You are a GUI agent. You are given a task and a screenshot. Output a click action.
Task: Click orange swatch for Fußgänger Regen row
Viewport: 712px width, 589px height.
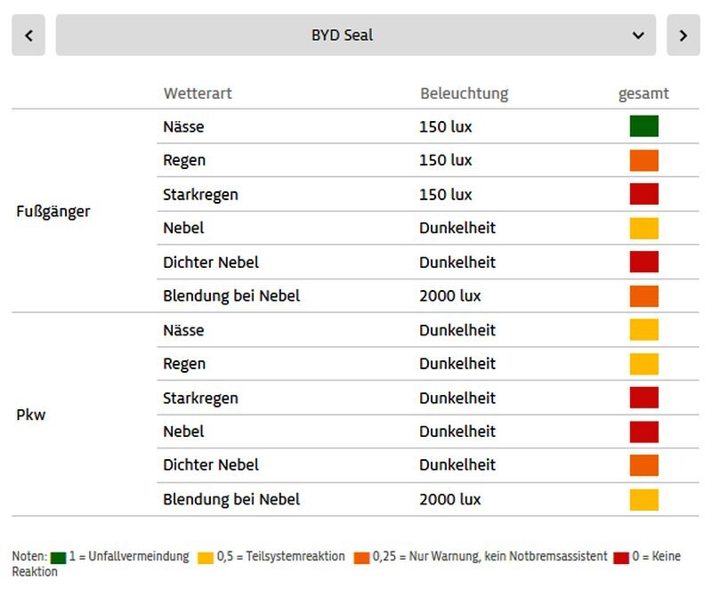643,160
